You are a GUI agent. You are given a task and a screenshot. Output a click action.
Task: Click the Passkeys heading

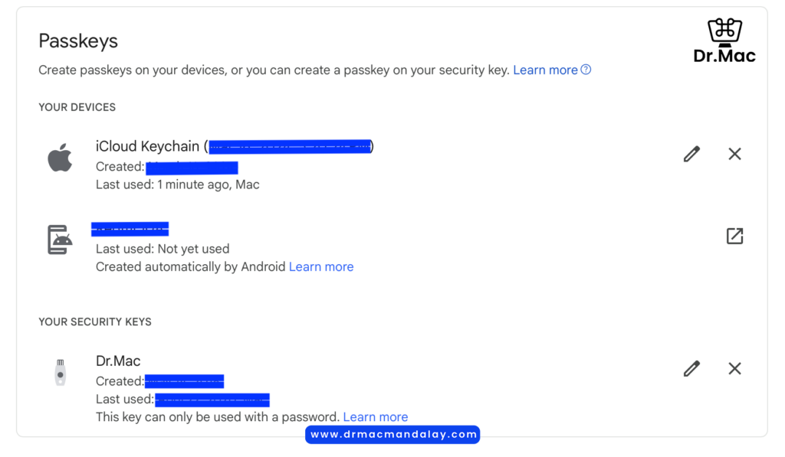(78, 41)
